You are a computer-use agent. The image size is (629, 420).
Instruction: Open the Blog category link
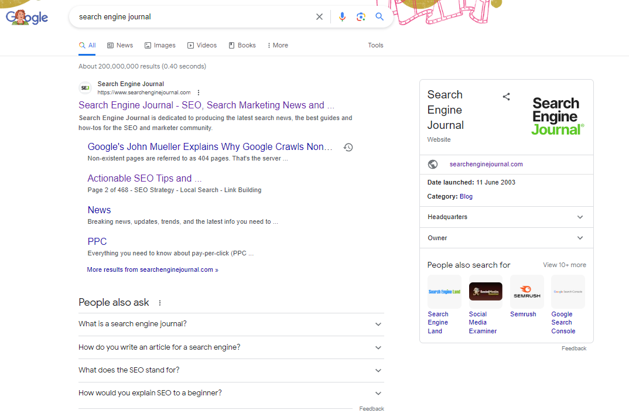click(x=466, y=196)
